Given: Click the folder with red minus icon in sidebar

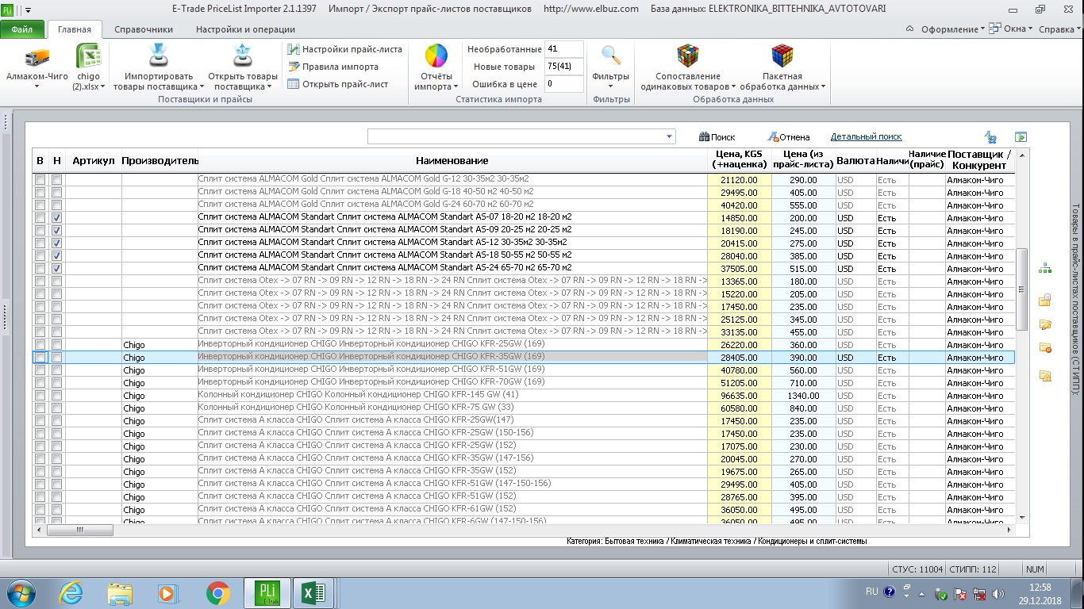Looking at the screenshot, I should (1045, 348).
